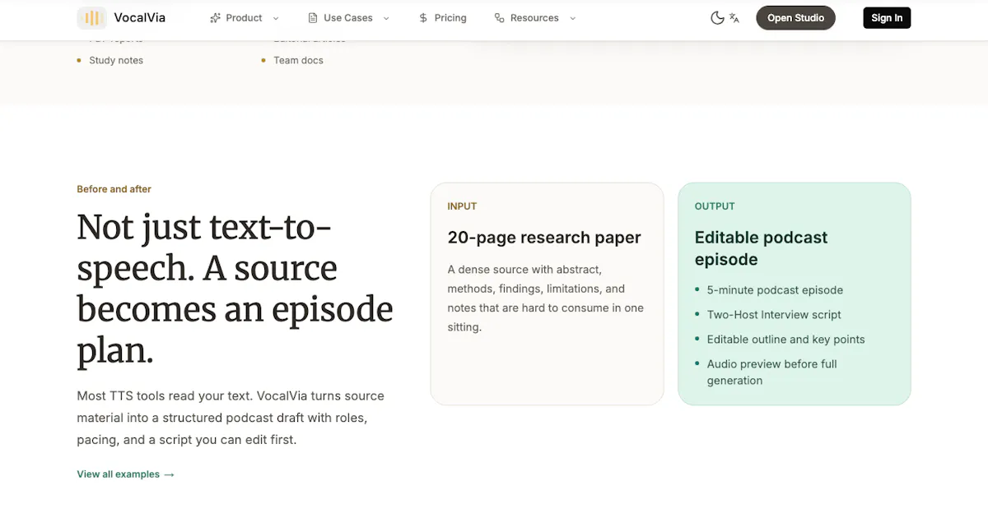Select Audio preview before full generation
The image size is (988, 518).
coord(771,372)
